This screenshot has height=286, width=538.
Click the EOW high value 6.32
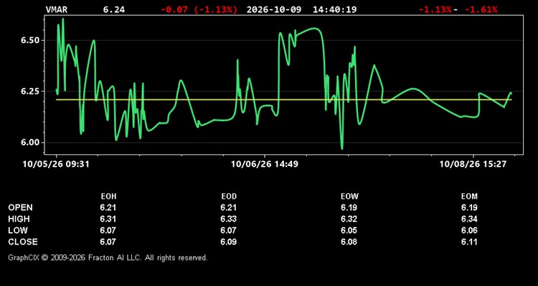pos(349,219)
